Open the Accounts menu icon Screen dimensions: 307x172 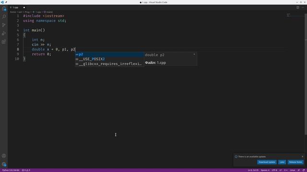(x=4, y=156)
